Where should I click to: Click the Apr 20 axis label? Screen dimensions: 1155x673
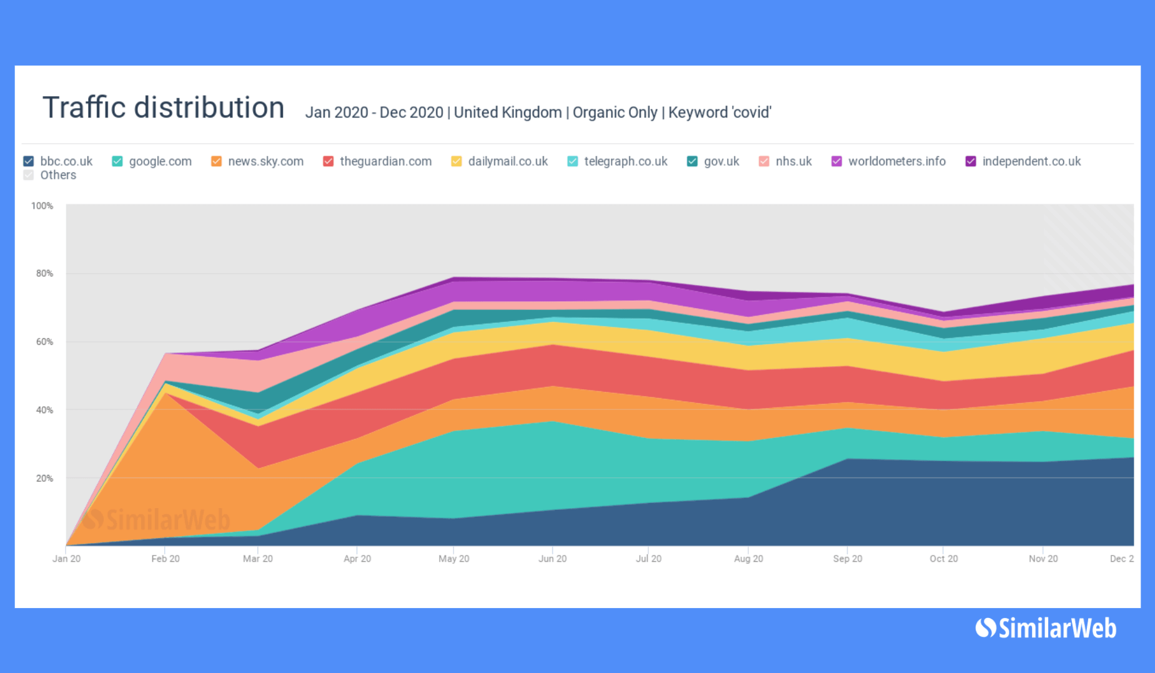click(x=357, y=559)
